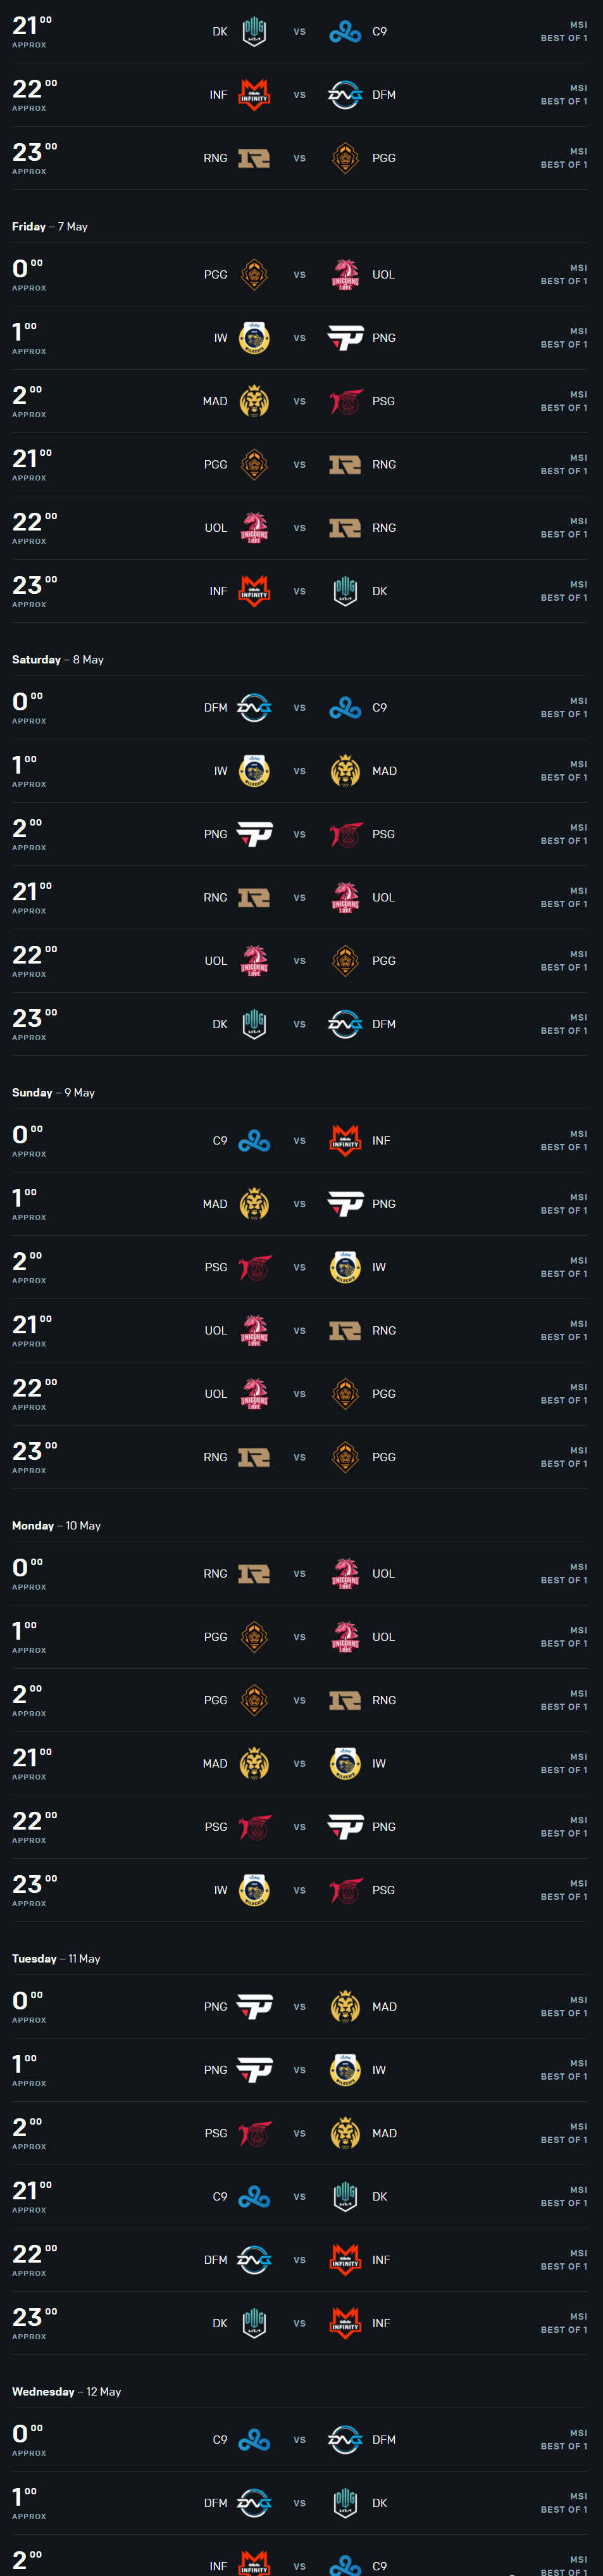
Task: Click PaiN Gaming logo in Friday's IW vs PNG match
Action: point(345,338)
